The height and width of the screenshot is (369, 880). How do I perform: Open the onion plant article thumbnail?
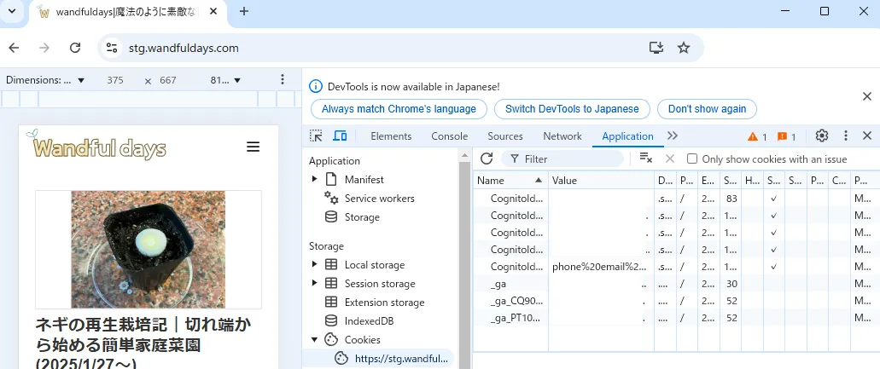(149, 249)
